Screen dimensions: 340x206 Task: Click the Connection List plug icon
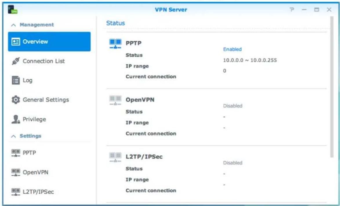[16, 61]
